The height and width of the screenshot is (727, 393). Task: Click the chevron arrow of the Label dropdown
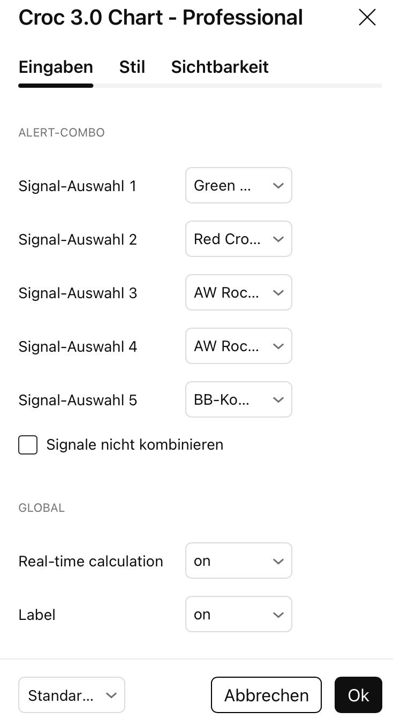tap(278, 615)
